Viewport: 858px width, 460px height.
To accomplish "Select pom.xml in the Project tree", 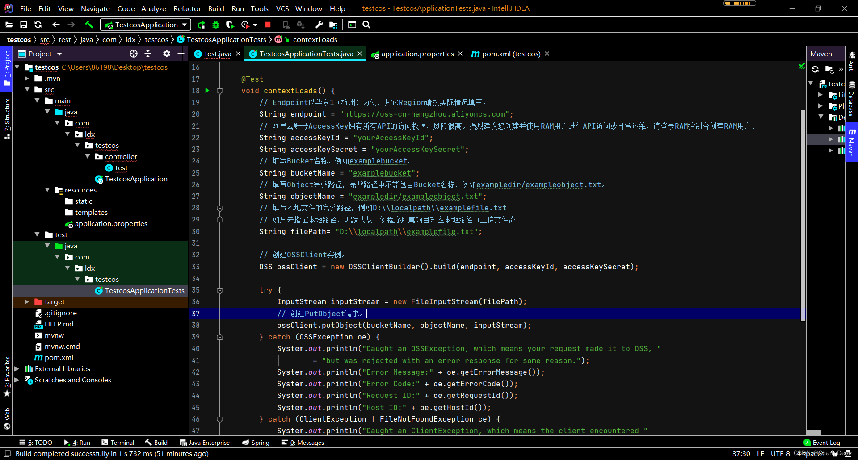I will point(59,358).
